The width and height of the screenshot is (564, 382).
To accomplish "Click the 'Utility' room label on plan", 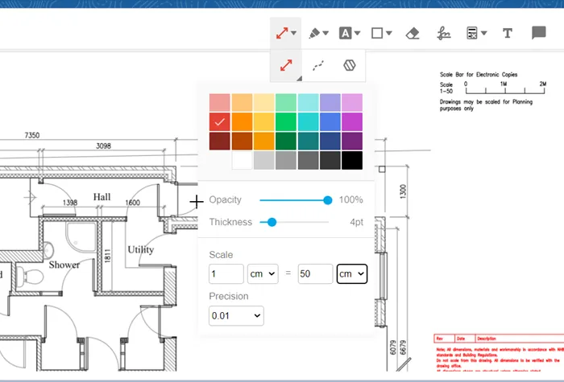I will [141, 249].
